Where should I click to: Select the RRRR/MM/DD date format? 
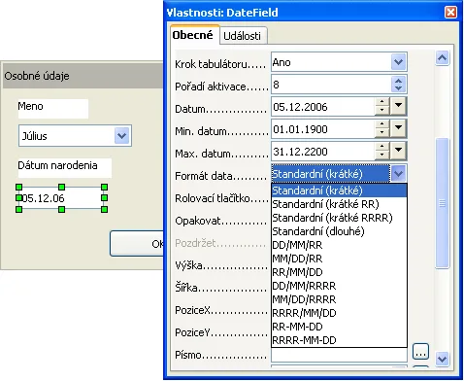339,313
